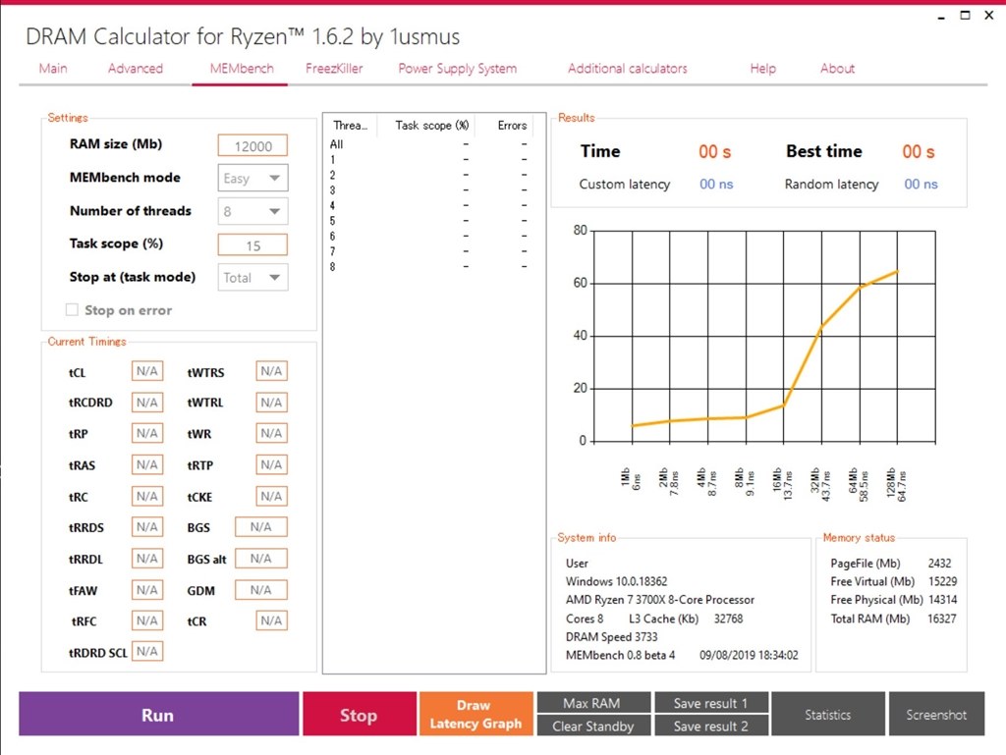Click the Clear Standby button
The image size is (1006, 755).
pyautogui.click(x=593, y=726)
